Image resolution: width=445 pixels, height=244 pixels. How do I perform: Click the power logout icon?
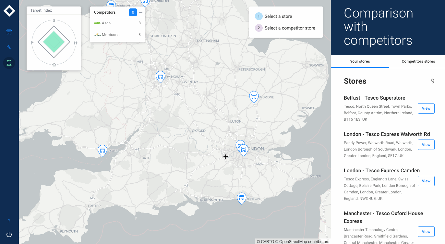(x=9, y=235)
